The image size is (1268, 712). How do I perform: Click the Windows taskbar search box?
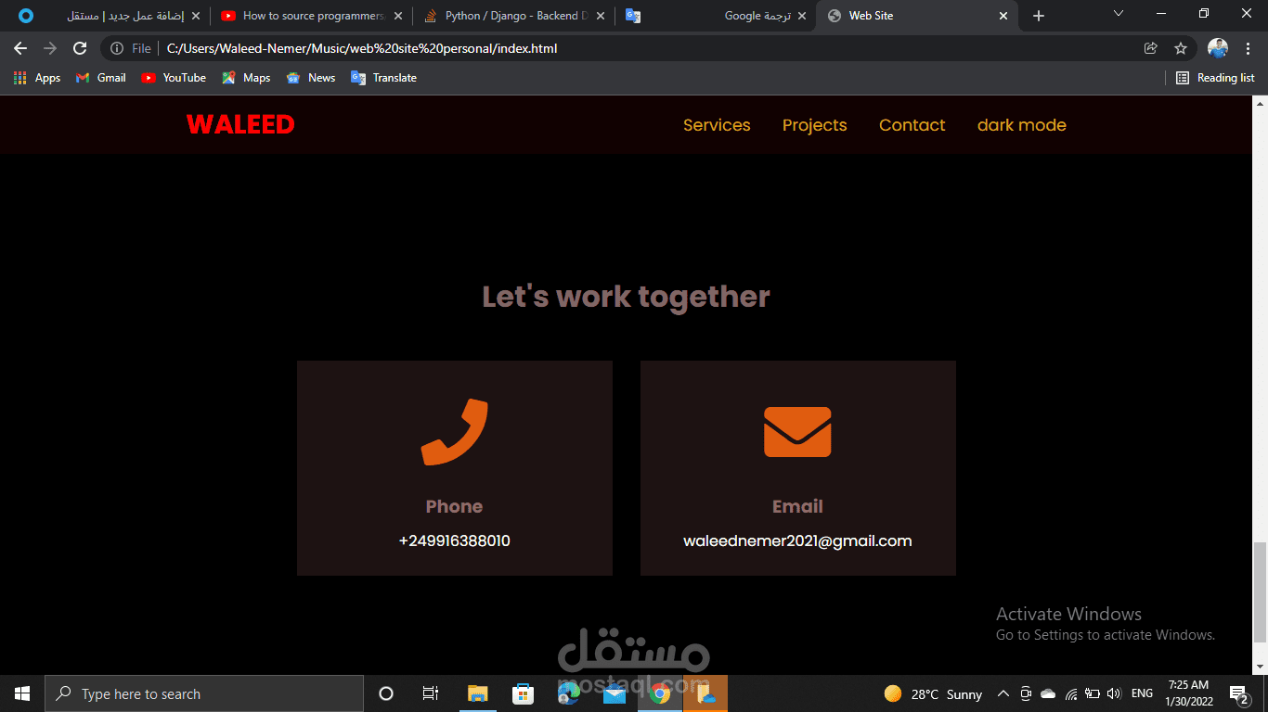(x=204, y=693)
